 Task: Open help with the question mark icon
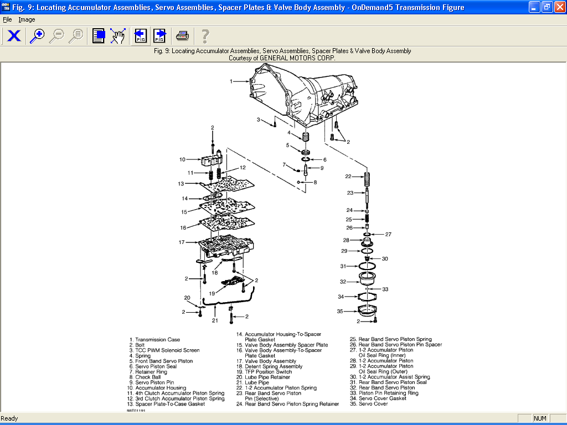[x=205, y=36]
